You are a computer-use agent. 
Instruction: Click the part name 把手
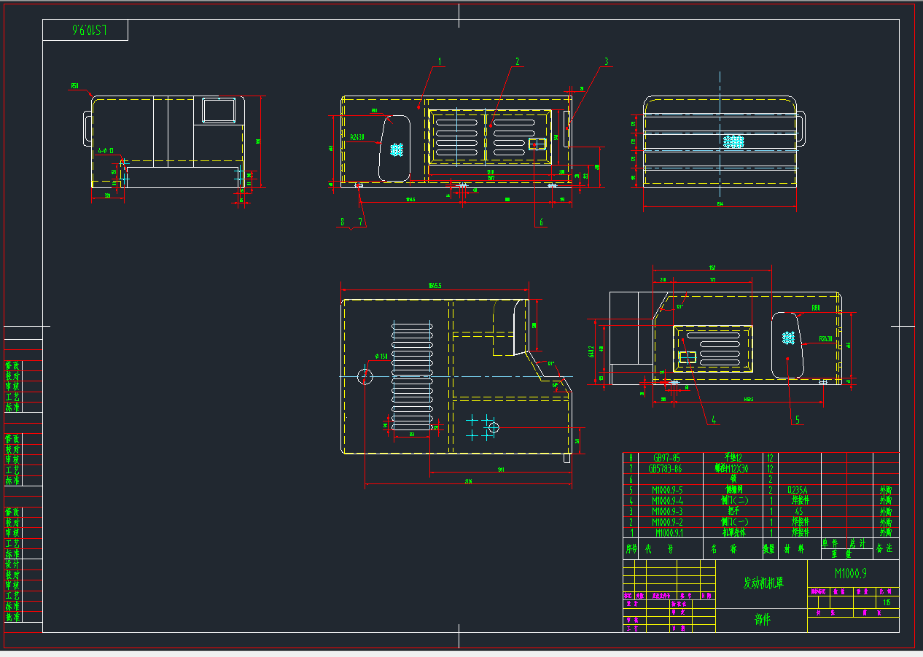733,511
